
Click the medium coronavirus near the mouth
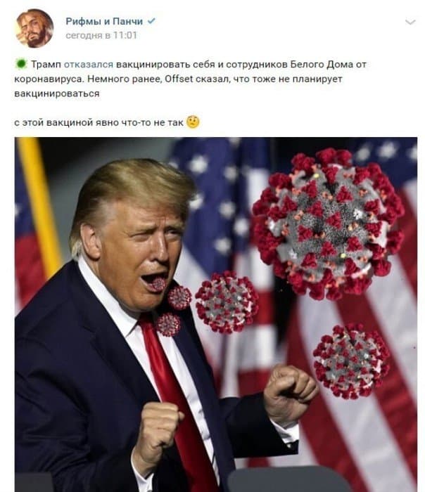(227, 302)
